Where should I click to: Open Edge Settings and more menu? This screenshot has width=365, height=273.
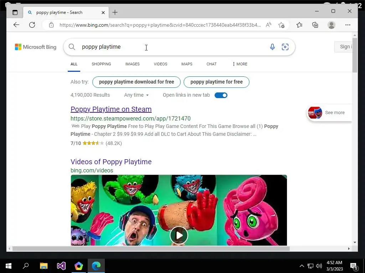348,25
